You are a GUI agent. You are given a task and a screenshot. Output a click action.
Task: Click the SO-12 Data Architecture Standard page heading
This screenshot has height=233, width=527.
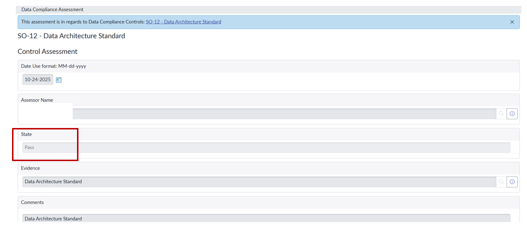(x=71, y=36)
